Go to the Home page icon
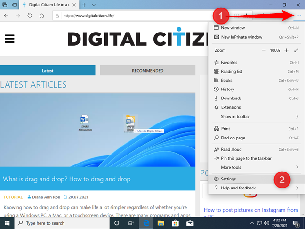The width and height of the screenshot is (305, 229). pyautogui.click(x=41, y=16)
